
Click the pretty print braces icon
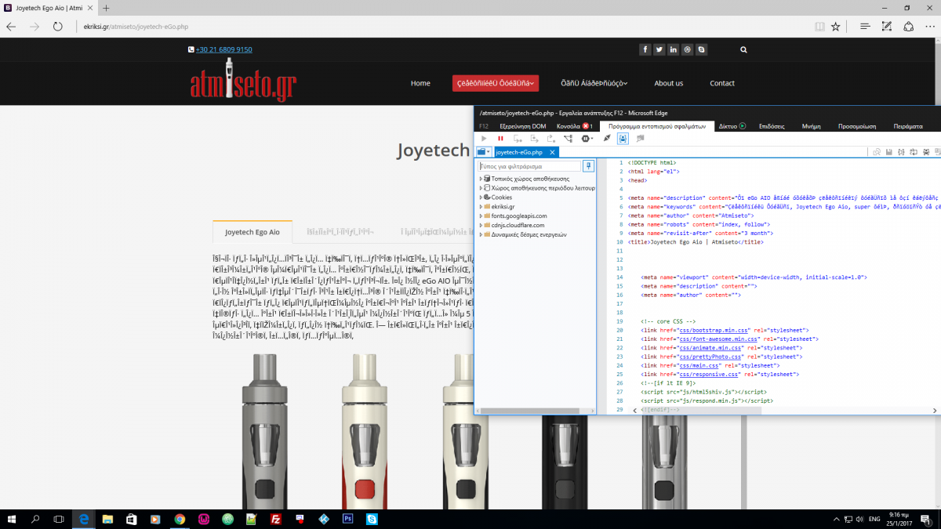pos(901,152)
